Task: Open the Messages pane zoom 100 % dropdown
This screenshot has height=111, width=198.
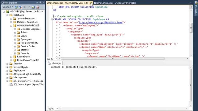Action: 57,109
